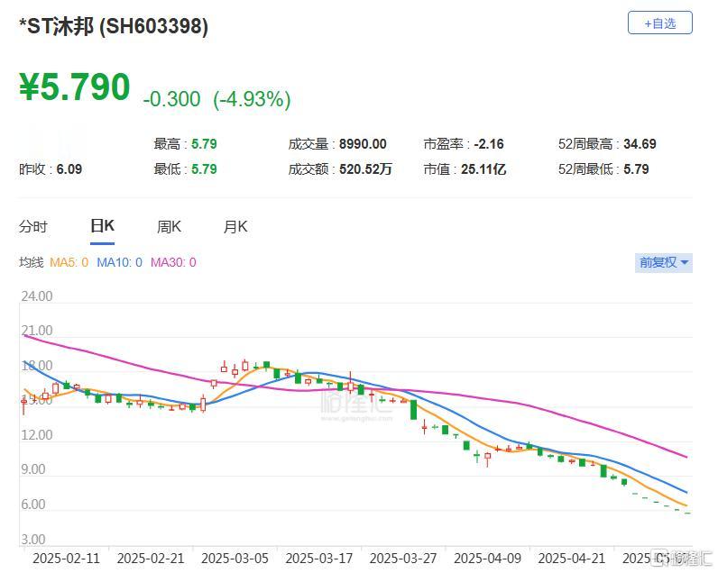Click the 52周最高 34.69 value

pos(640,144)
